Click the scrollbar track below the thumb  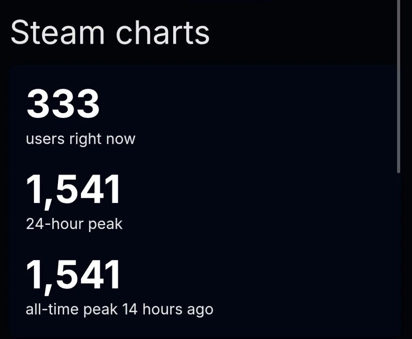tap(399, 255)
